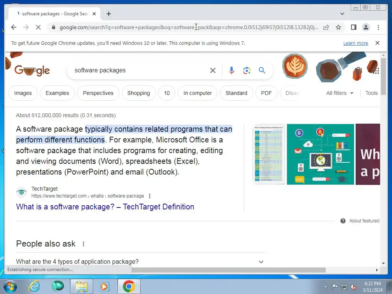Open the Learn more link
The width and height of the screenshot is (392, 294).
point(356,43)
